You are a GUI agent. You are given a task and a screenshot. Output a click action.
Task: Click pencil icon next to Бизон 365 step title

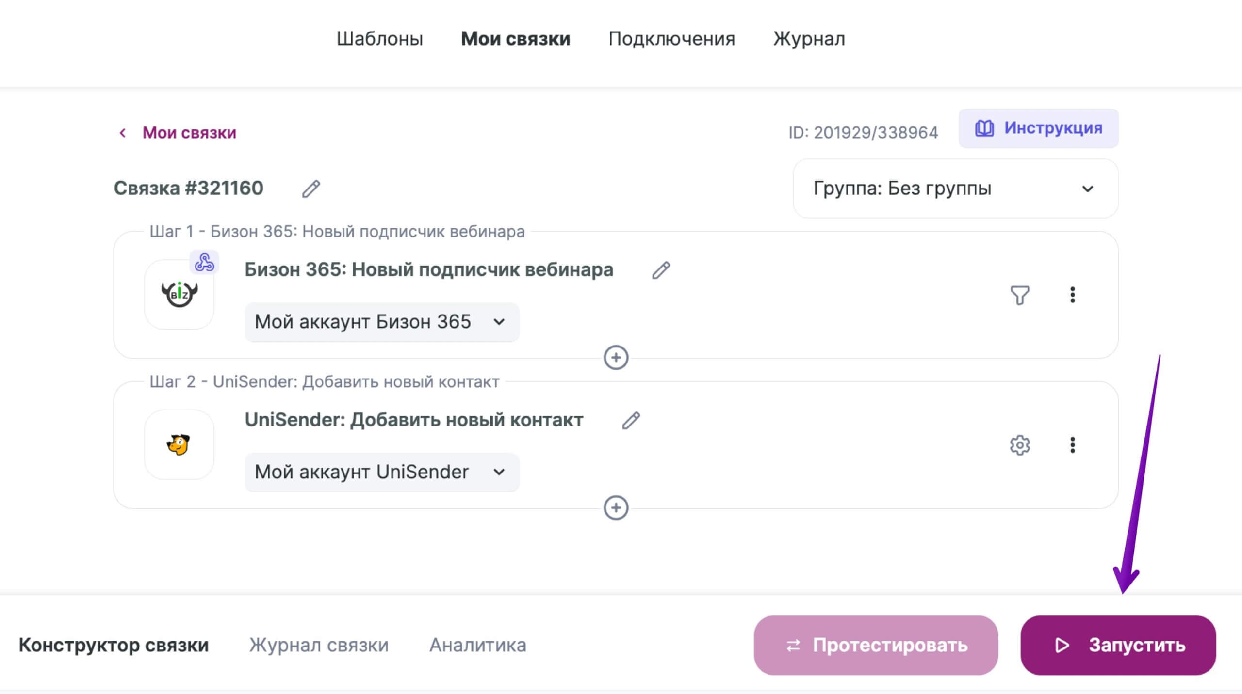[661, 270]
